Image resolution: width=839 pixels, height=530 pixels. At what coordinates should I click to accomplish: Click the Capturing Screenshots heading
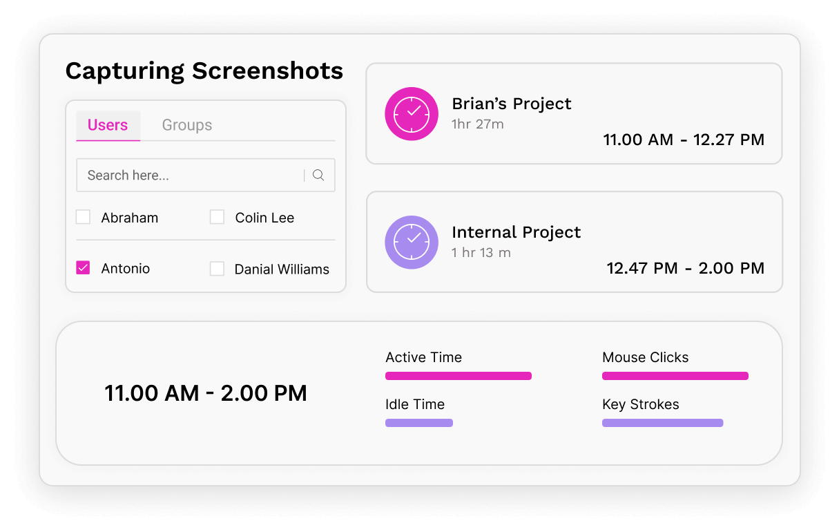[x=204, y=70]
